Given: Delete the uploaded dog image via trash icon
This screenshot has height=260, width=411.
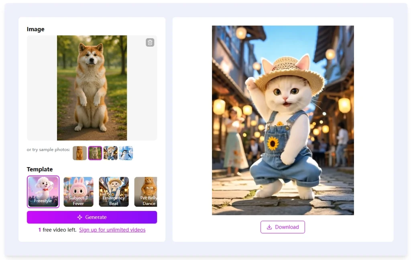Looking at the screenshot, I should tap(150, 42).
